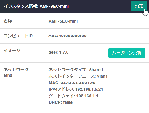Select the sesc 1.7.0 image text
The height and width of the screenshot is (113, 149).
(59, 52)
